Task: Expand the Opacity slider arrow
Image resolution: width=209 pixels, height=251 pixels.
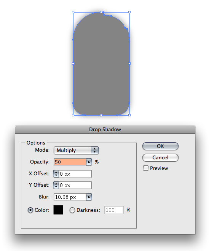Action: 89,162
